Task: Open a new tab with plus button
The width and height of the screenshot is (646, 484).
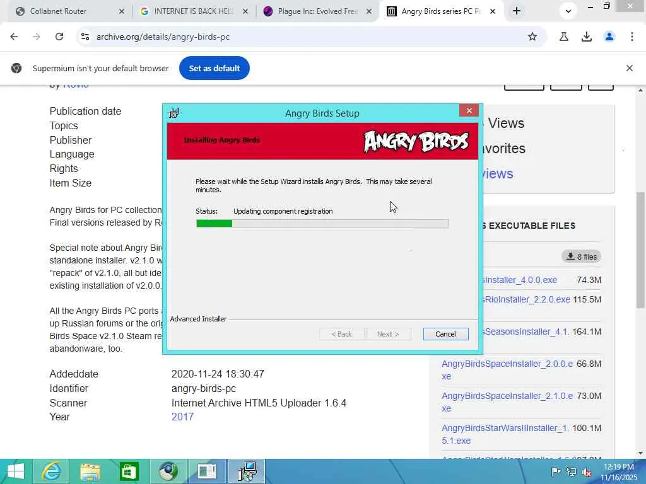Action: [517, 11]
